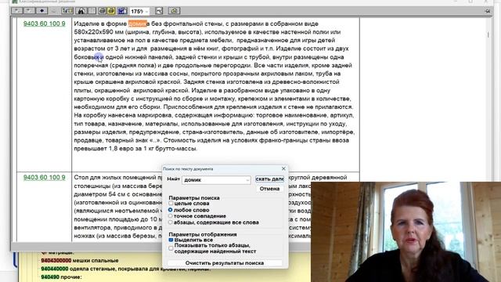
Task: Click the table of contents toolbar icon
Action: [67, 11]
